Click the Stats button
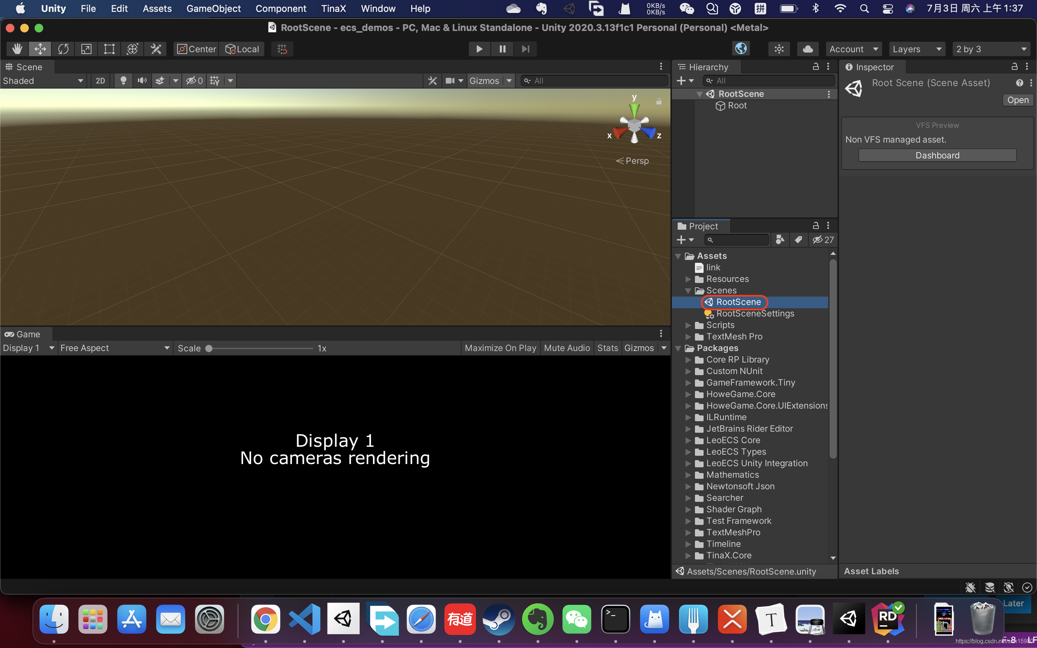1037x648 pixels. 607,348
